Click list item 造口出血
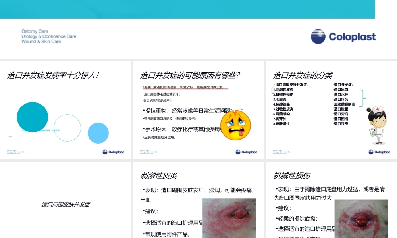397x238 pixels. (x=341, y=90)
